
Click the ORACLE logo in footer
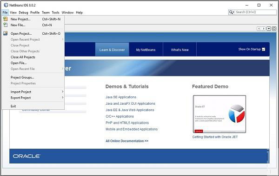pyautogui.click(x=27, y=156)
